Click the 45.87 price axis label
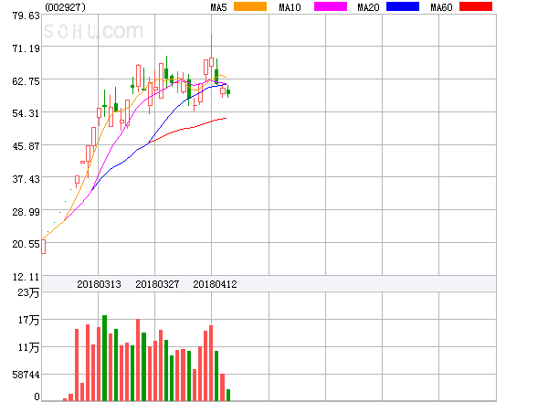 click(x=26, y=146)
